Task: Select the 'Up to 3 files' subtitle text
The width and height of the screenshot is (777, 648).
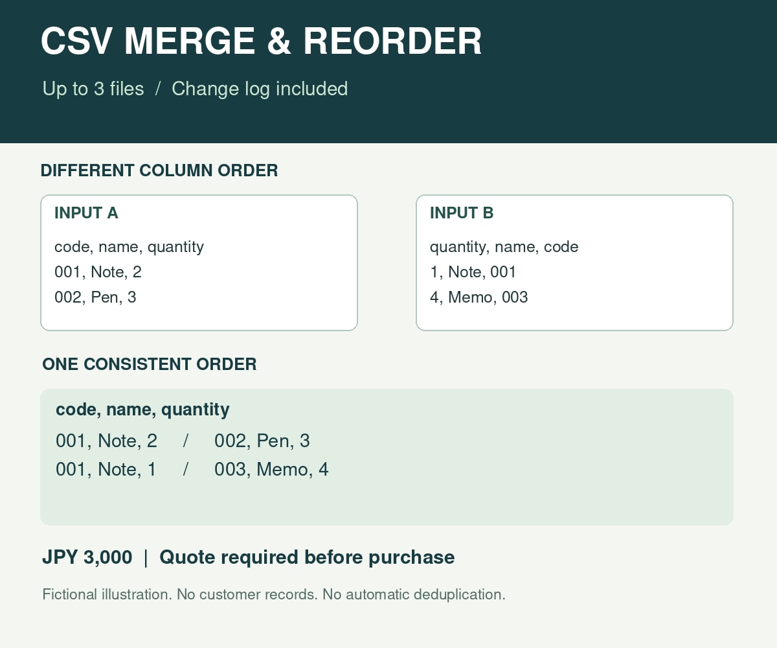Action: pos(93,89)
